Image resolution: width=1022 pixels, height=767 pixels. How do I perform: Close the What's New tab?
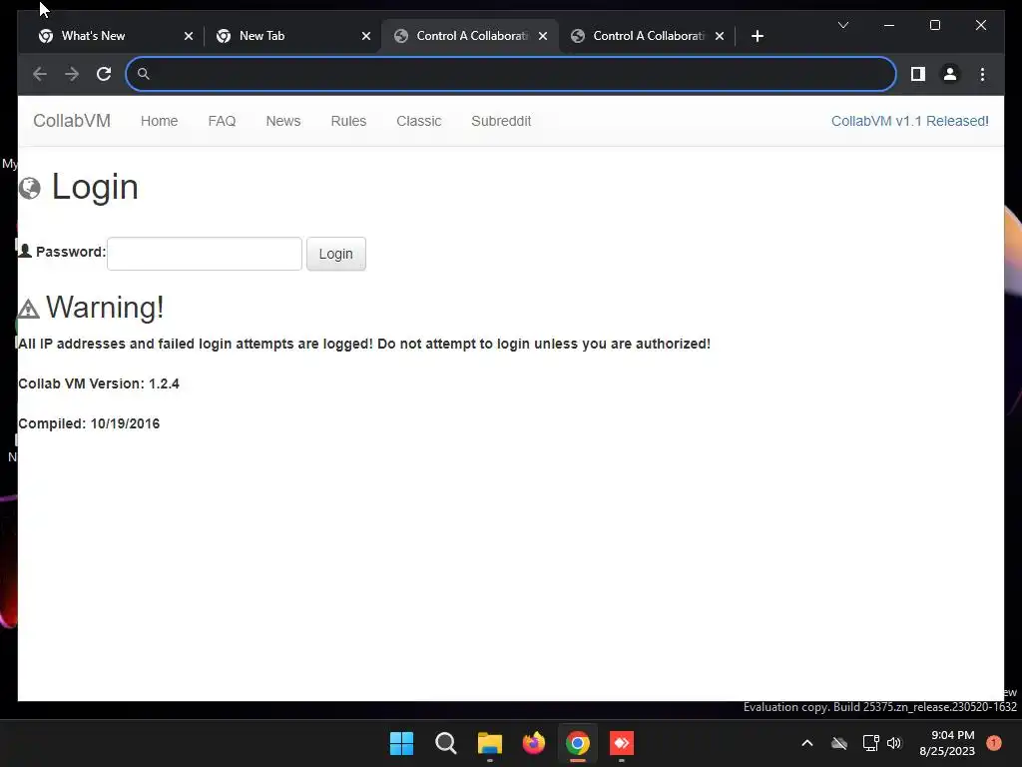coord(189,36)
